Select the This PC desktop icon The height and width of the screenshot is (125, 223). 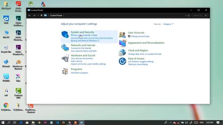tap(6, 34)
